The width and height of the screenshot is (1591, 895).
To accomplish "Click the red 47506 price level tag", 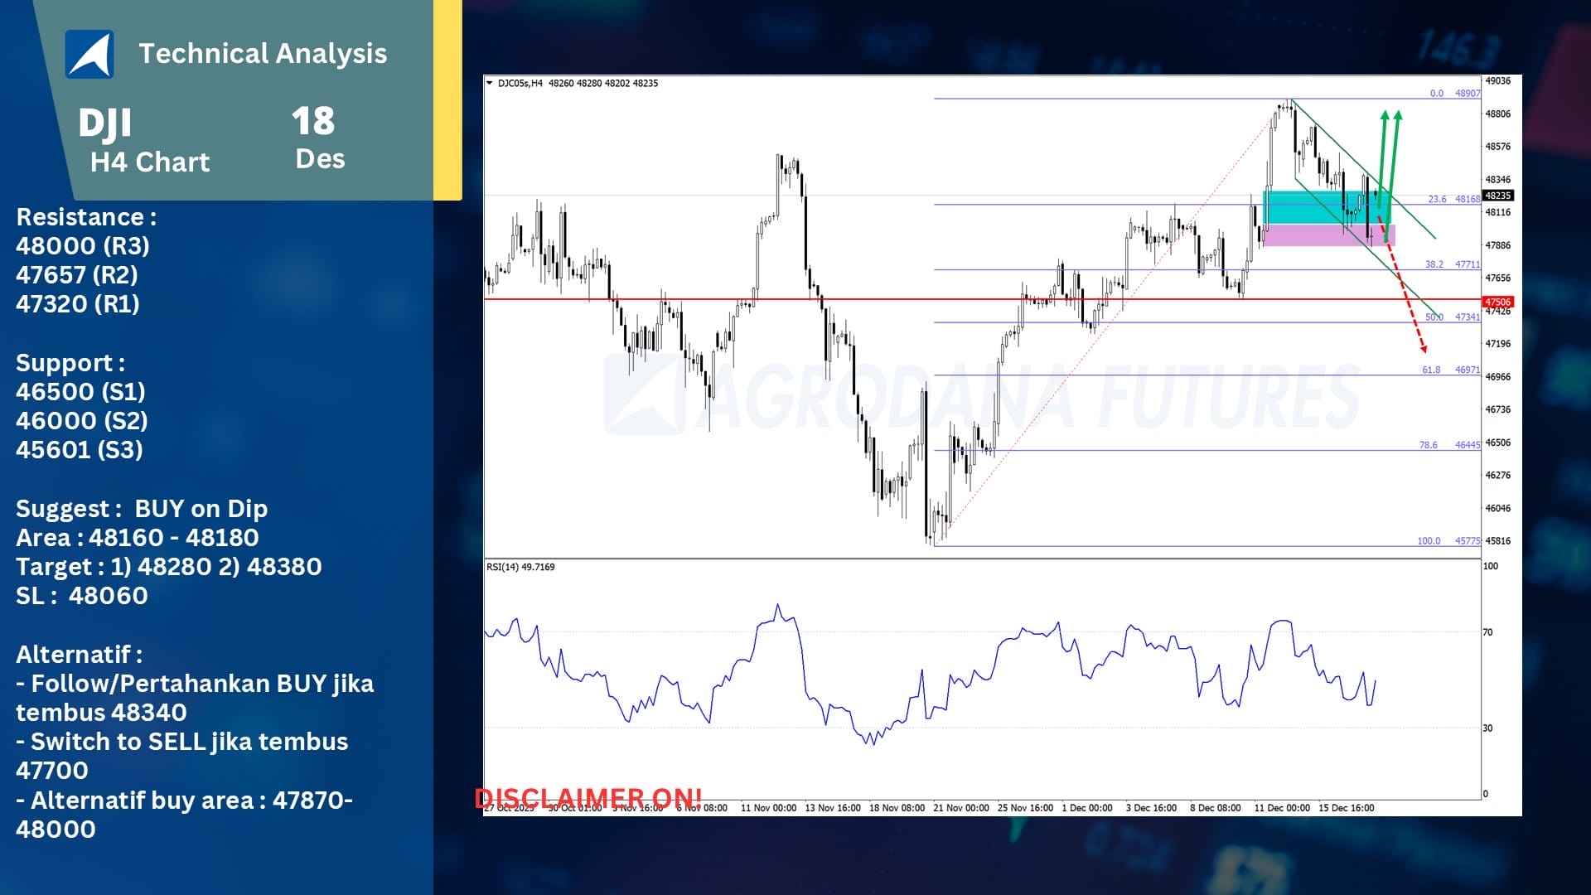I will pyautogui.click(x=1497, y=302).
